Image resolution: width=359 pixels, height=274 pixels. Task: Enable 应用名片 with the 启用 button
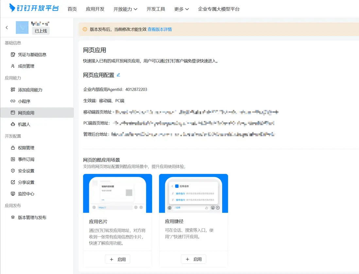pyautogui.click(x=117, y=259)
